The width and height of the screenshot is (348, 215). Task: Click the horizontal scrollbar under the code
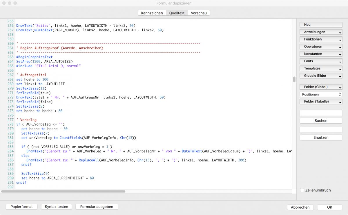pos(63,192)
